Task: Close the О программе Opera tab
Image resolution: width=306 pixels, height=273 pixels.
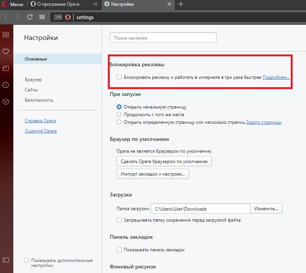Action: point(95,4)
